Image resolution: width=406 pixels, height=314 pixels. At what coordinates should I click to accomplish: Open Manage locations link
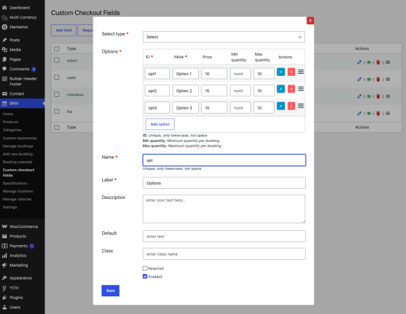18,191
